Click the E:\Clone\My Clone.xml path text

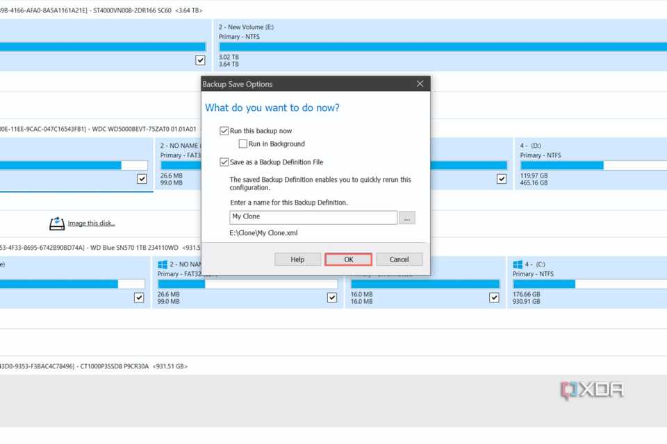[263, 233]
